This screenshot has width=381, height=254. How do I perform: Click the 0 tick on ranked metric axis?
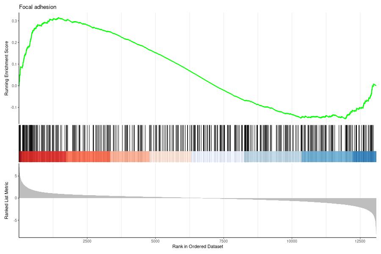pyautogui.click(x=16, y=198)
